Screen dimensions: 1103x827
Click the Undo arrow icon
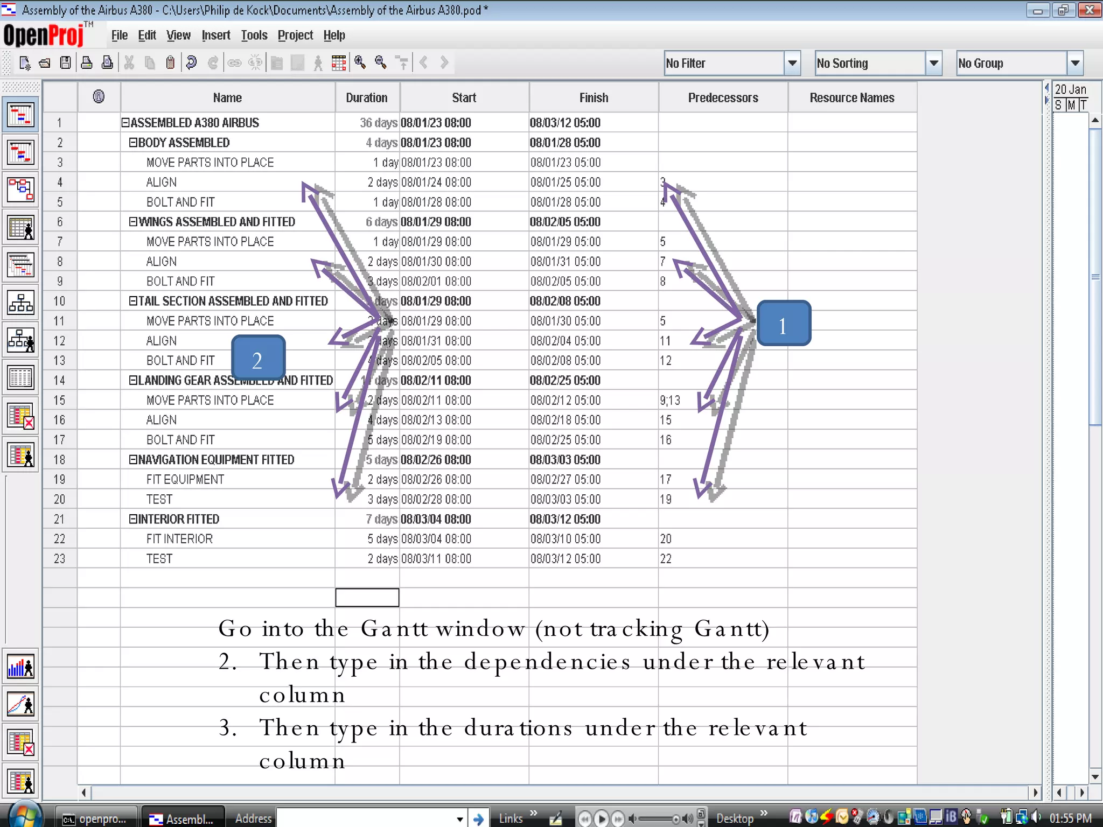(x=192, y=63)
